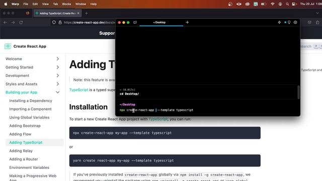This screenshot has height=181, width=322.
Task: Click the Support banner text
Action: click(x=107, y=33)
